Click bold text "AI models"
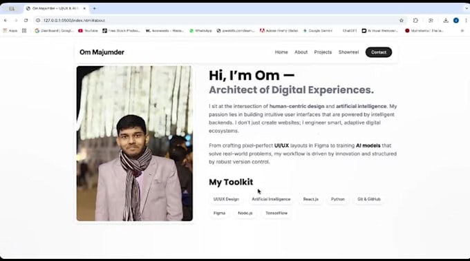 tap(368, 146)
